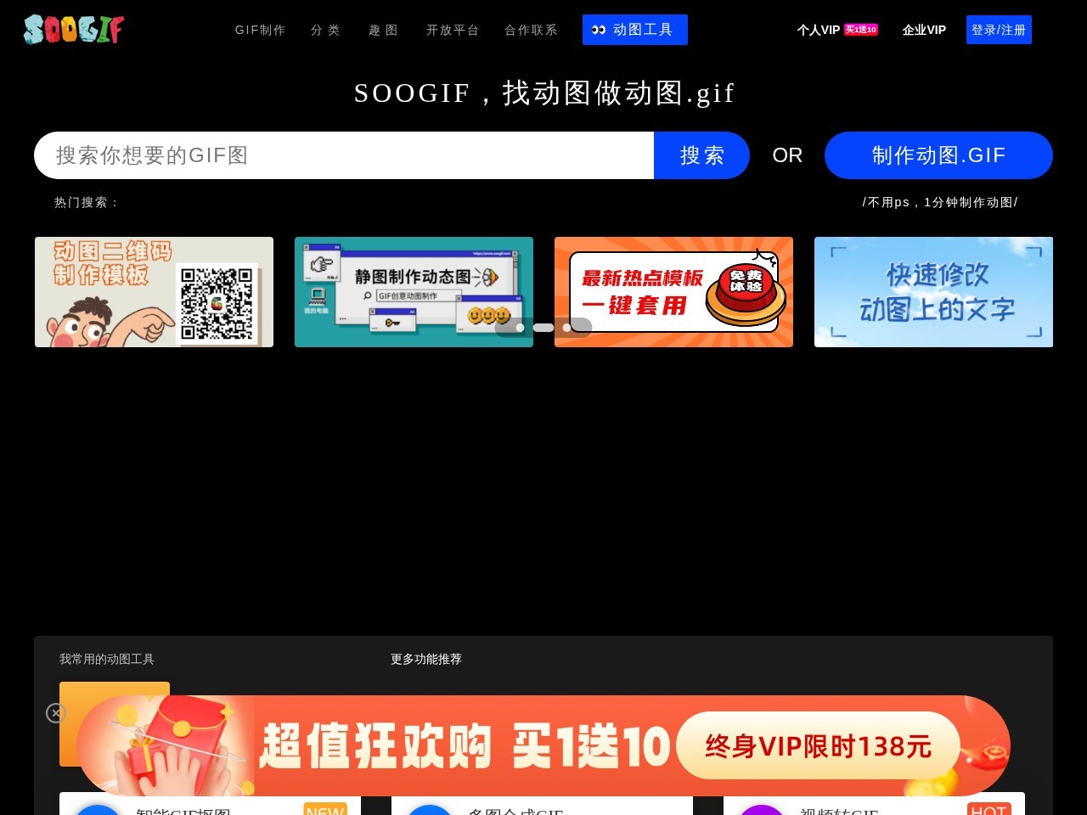Close the promotional VIP banner

pyautogui.click(x=56, y=713)
